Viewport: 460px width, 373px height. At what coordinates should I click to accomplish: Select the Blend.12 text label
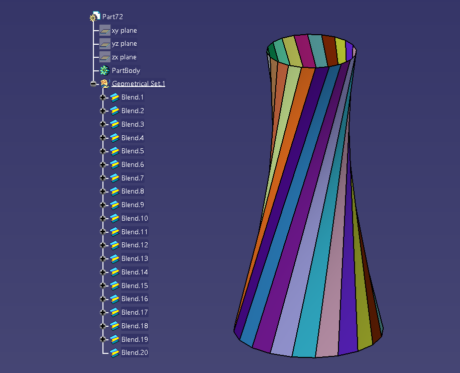pyautogui.click(x=135, y=245)
